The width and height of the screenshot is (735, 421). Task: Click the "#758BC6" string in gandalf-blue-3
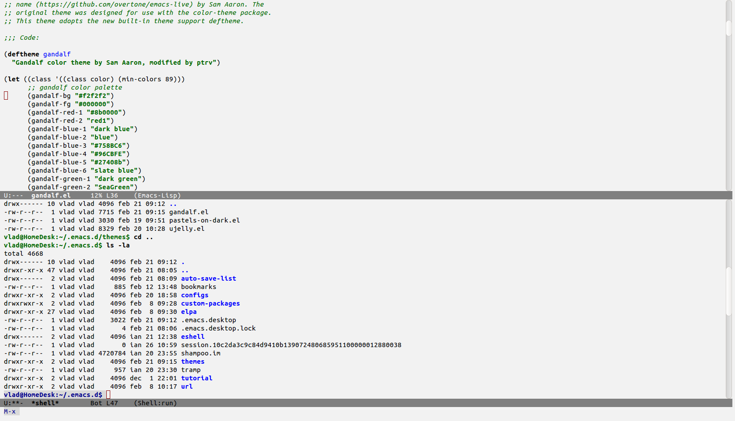108,146
